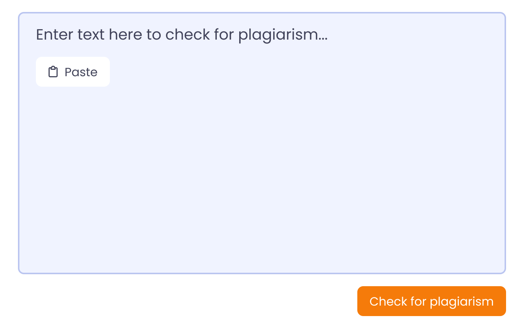
Task: Paste clipboard contents using the clipboard icon
Action: (x=53, y=72)
